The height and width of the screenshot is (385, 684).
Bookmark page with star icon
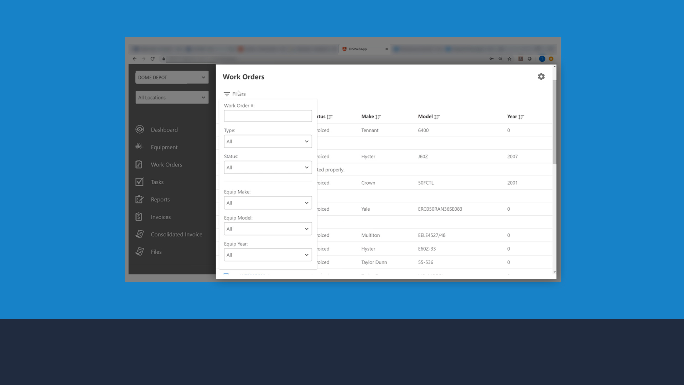pyautogui.click(x=509, y=59)
